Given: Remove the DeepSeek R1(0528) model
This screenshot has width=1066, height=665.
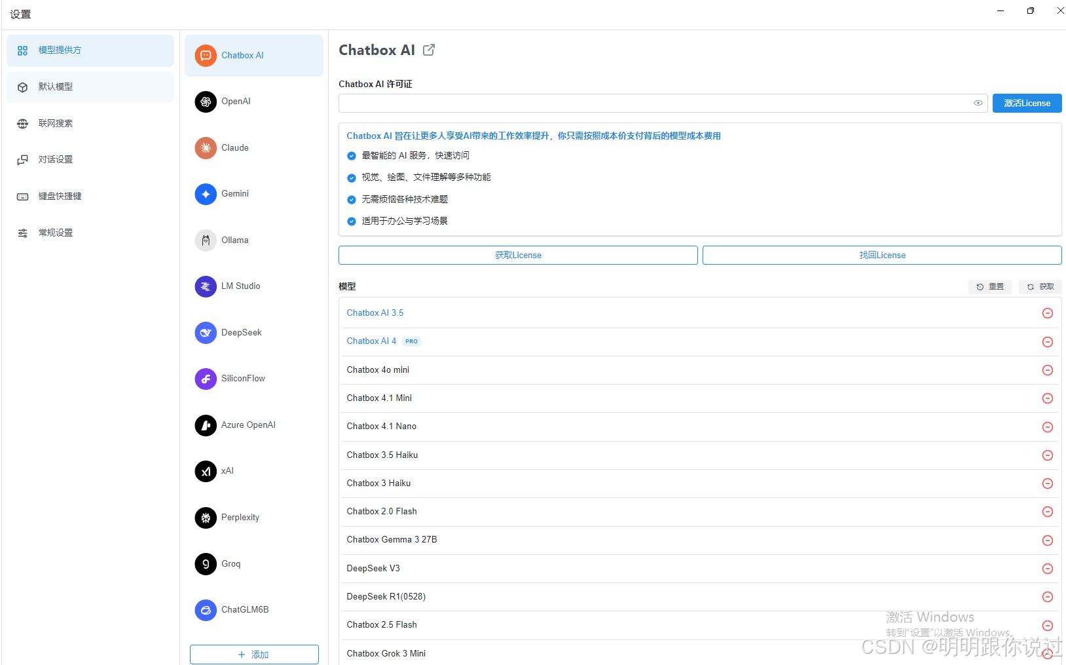Looking at the screenshot, I should (x=1048, y=597).
